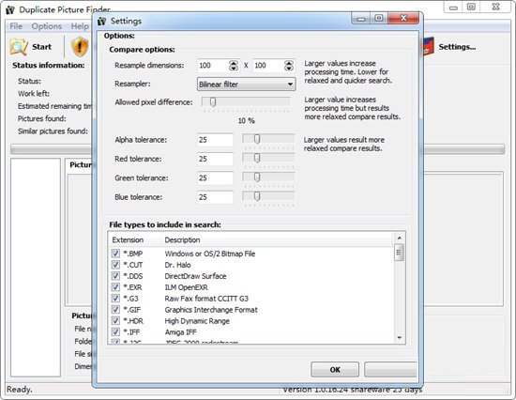The image size is (516, 400).
Task: Uncheck the *.HDR file type checkbox
Action: point(115,320)
